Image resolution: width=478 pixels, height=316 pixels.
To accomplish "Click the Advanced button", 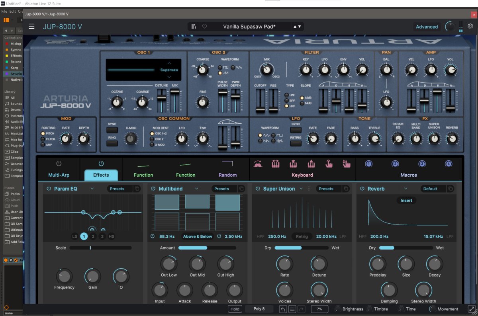I will click(x=427, y=27).
